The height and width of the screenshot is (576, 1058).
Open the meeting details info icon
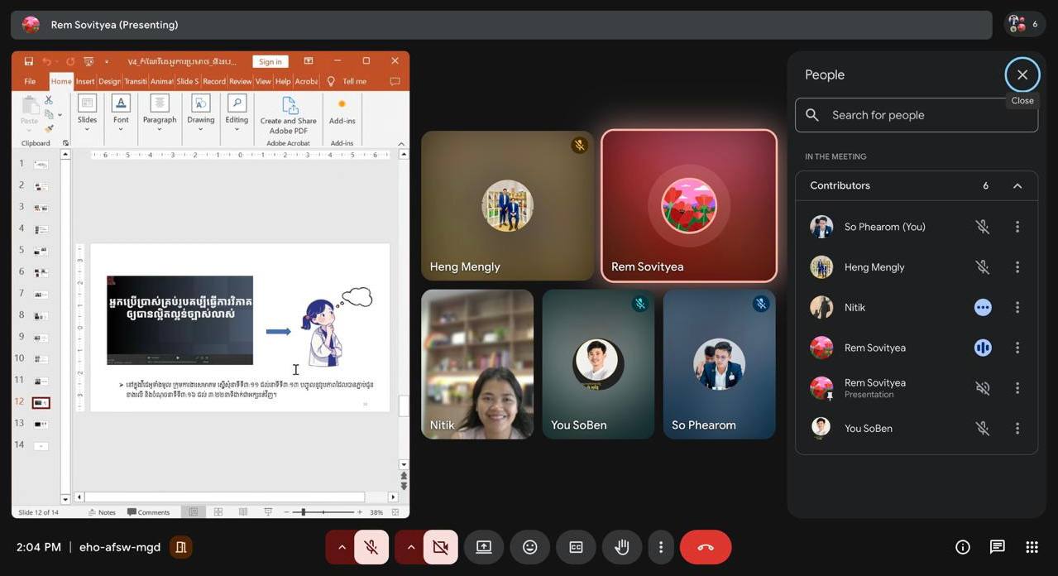click(962, 547)
